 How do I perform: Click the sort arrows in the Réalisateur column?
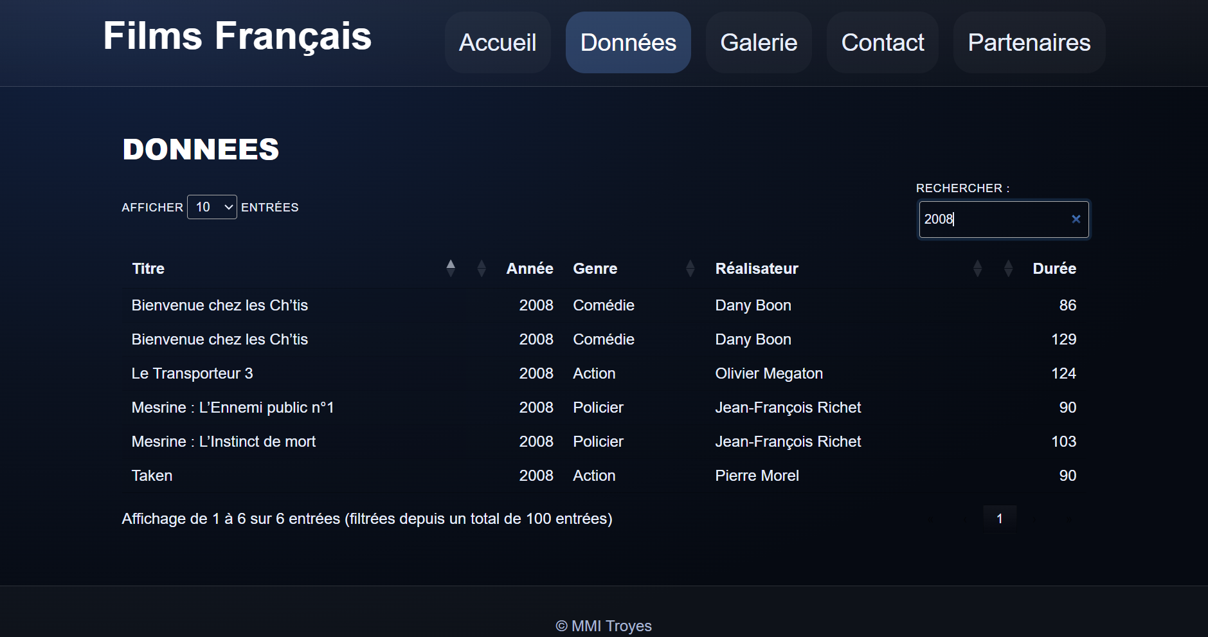coord(977,268)
